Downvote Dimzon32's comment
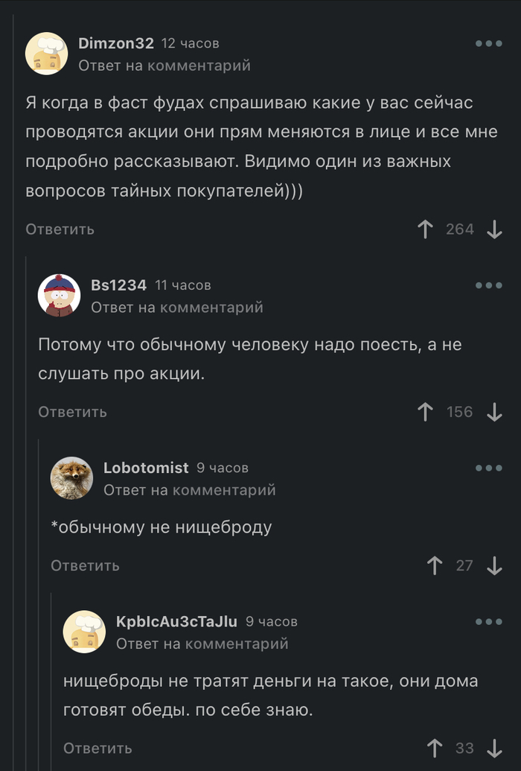This screenshot has width=521, height=771. (x=494, y=229)
